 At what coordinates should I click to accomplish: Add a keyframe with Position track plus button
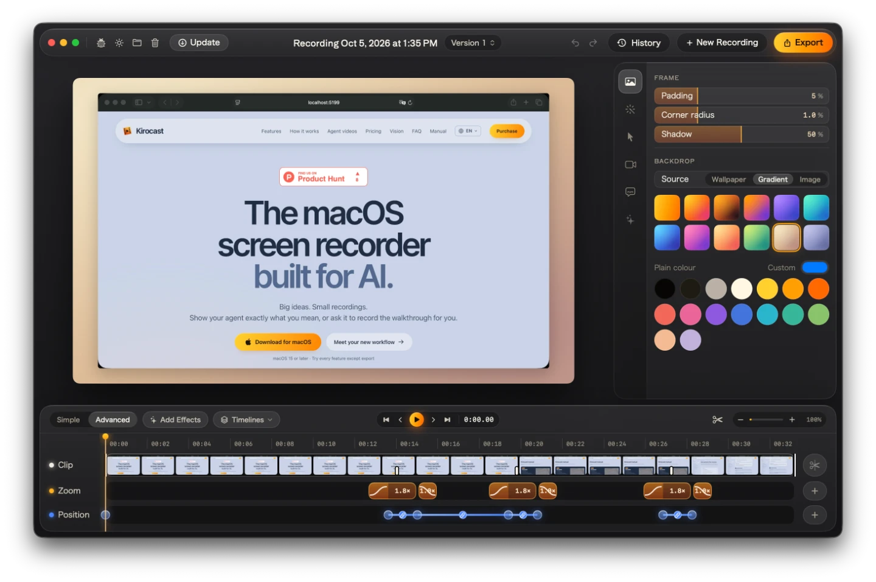click(x=815, y=515)
